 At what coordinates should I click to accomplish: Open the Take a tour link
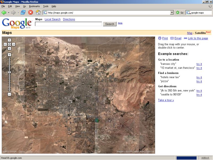point(166,100)
